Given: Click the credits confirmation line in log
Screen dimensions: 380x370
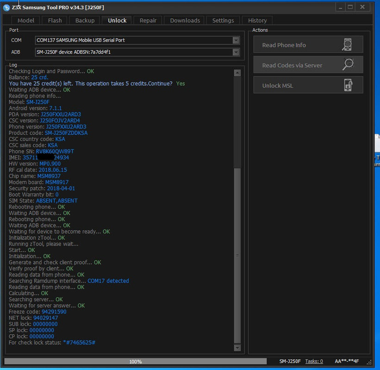Looking at the screenshot, I should 97,84.
